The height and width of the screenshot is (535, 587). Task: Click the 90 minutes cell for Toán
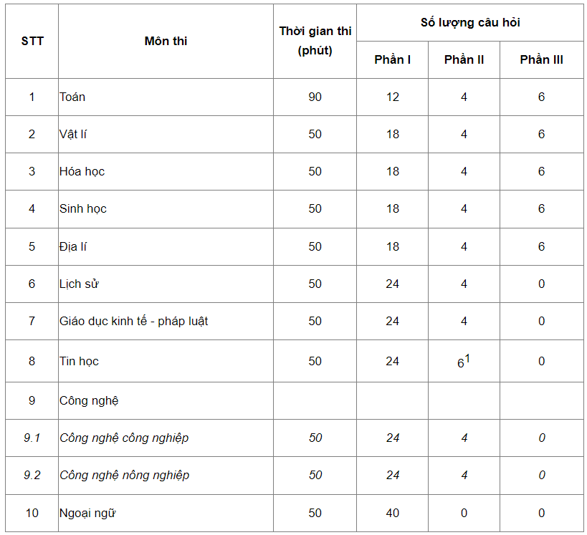[x=315, y=97]
